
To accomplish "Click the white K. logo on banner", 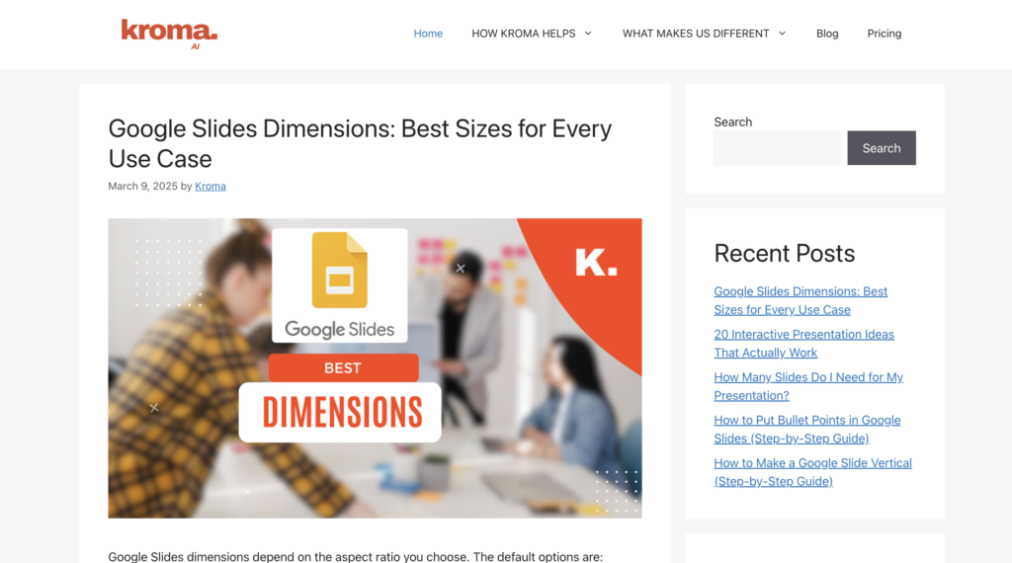I will [x=595, y=262].
